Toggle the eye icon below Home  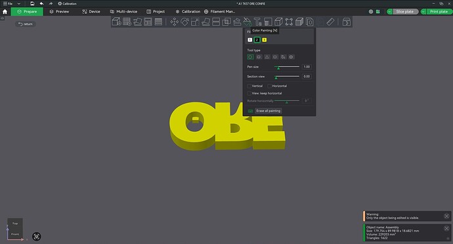point(3,18)
